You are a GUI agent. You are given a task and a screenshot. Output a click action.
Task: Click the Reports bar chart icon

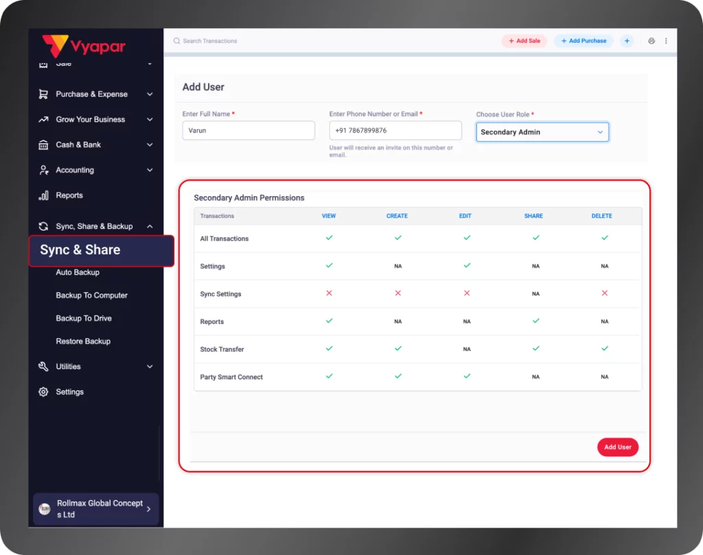(x=43, y=196)
